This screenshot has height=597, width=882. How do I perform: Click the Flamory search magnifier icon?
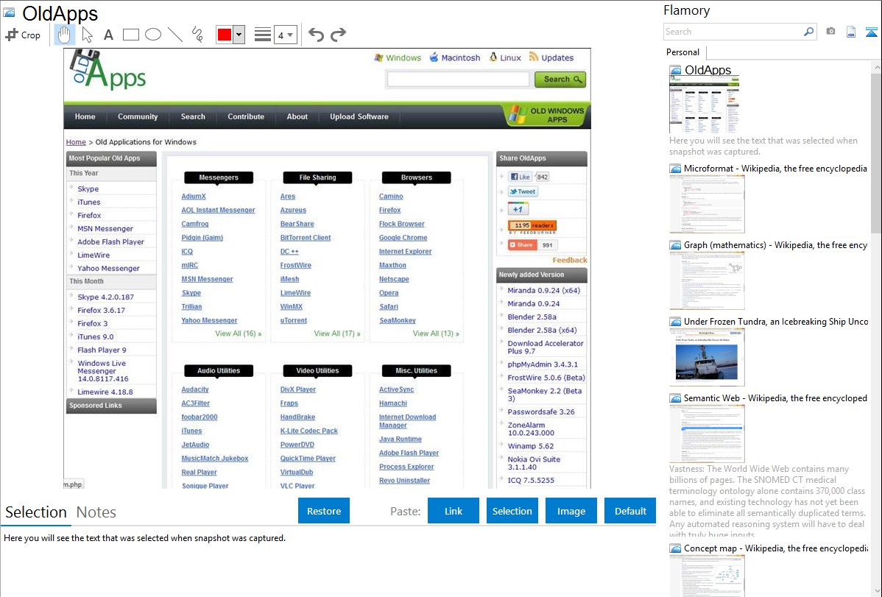[808, 32]
